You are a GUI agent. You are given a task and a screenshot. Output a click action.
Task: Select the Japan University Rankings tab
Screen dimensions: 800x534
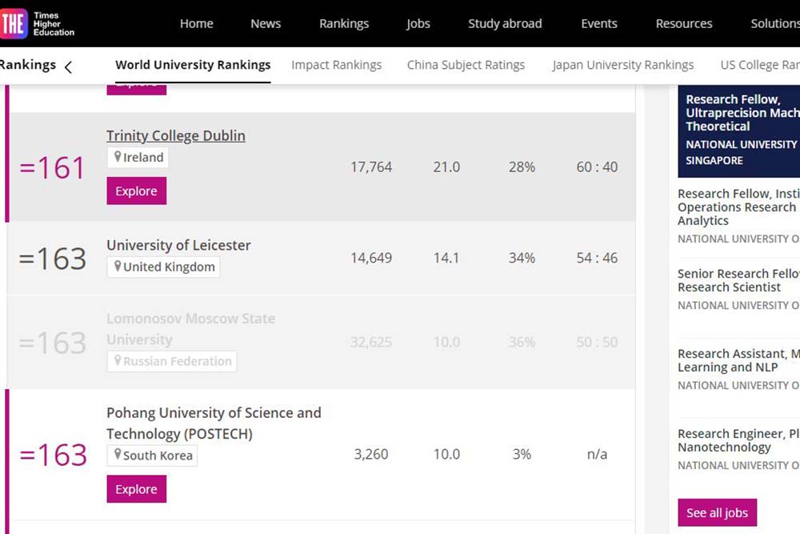pyautogui.click(x=622, y=65)
